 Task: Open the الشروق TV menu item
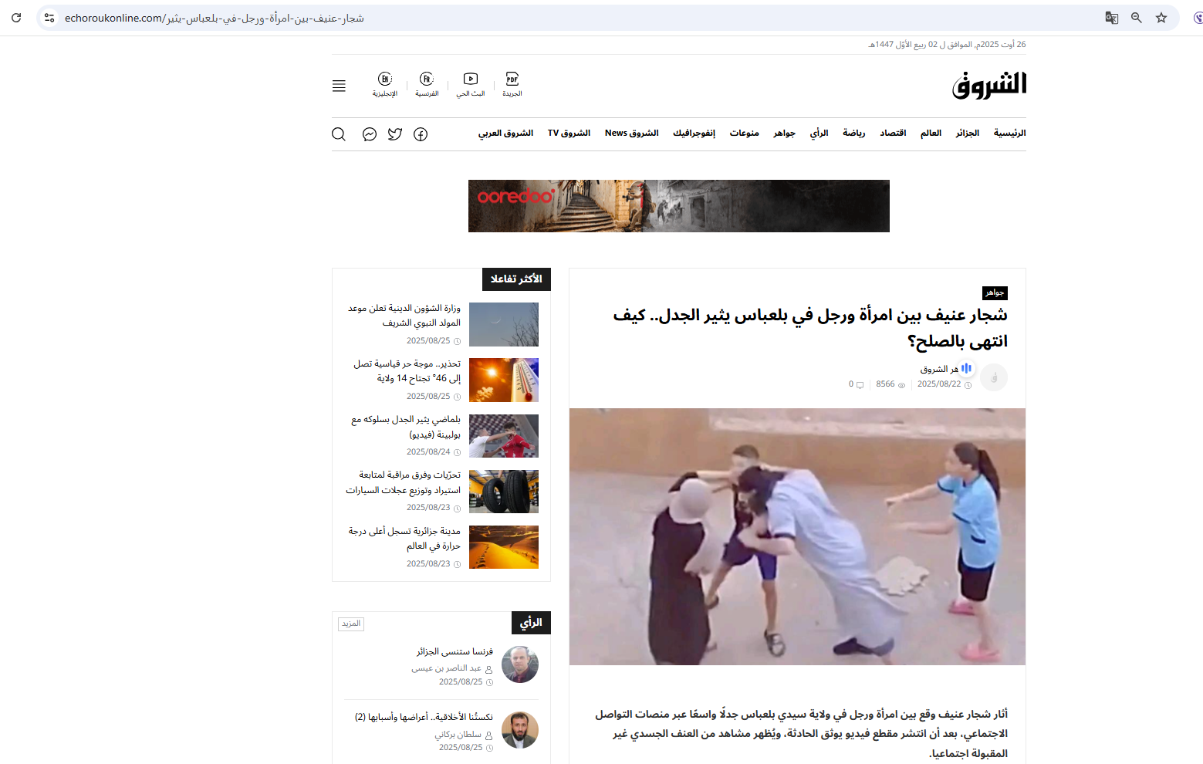pyautogui.click(x=569, y=133)
